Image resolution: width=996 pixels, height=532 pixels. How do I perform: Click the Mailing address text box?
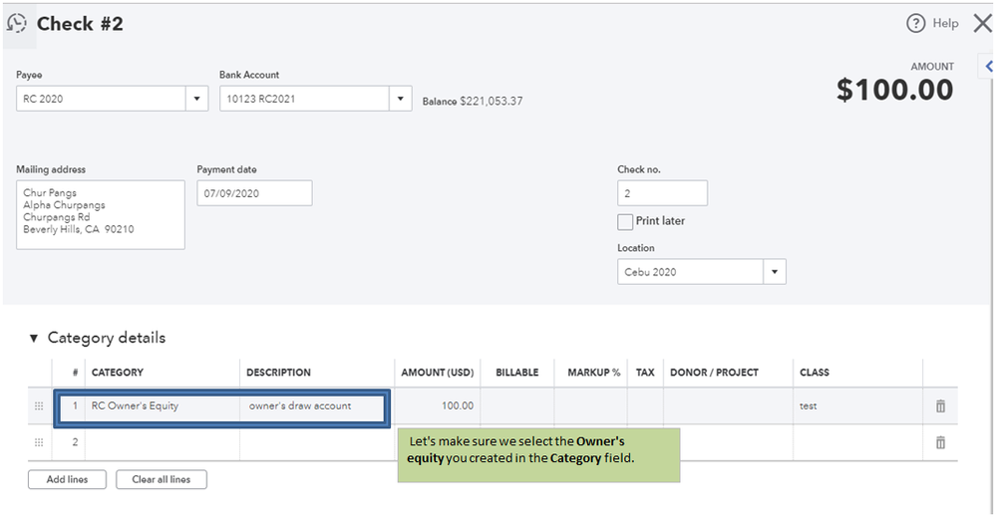click(x=101, y=214)
